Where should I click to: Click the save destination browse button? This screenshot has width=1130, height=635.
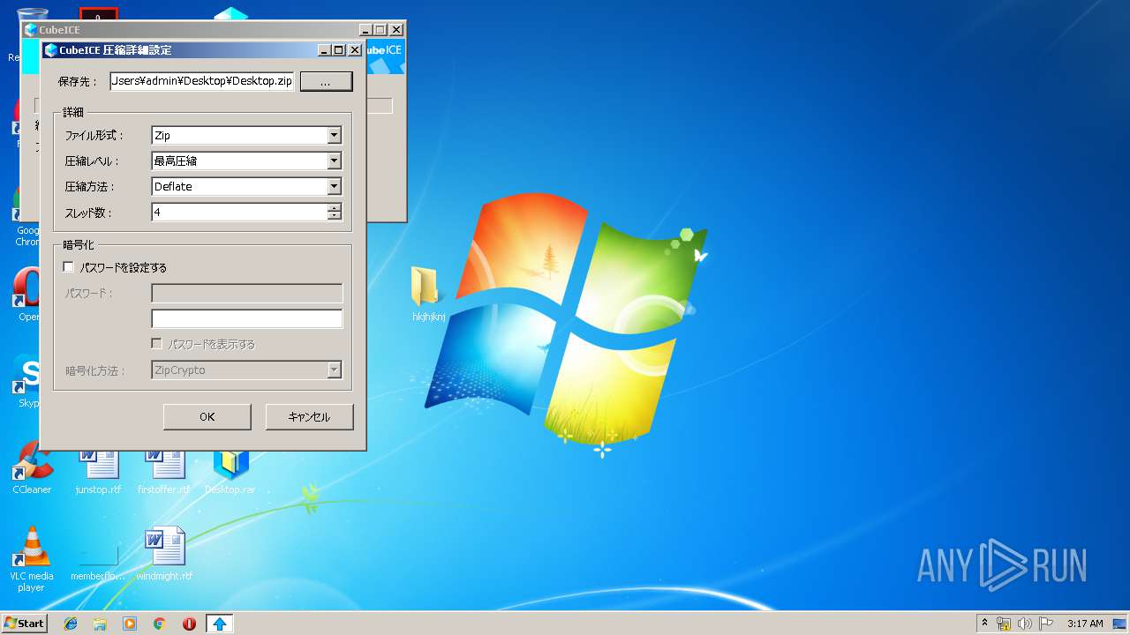(x=326, y=81)
